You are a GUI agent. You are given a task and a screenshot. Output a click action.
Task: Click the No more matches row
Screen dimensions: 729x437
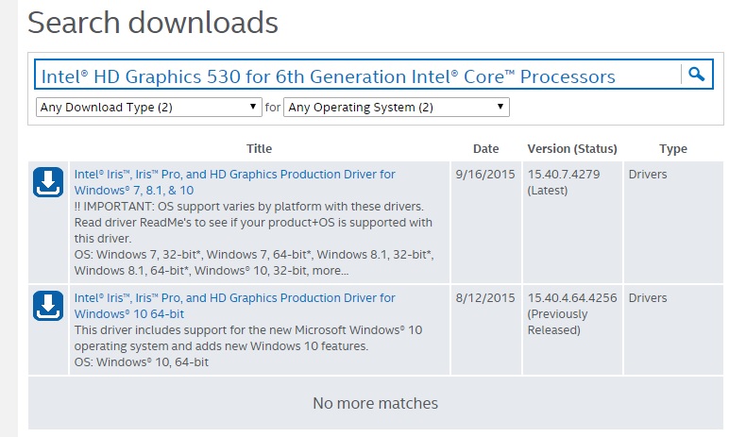pos(375,403)
